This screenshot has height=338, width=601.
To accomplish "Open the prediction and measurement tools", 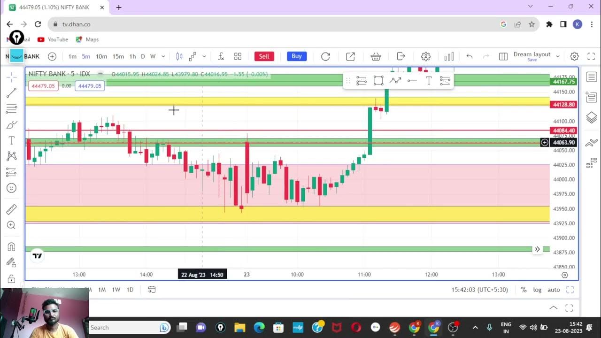I will point(12,172).
